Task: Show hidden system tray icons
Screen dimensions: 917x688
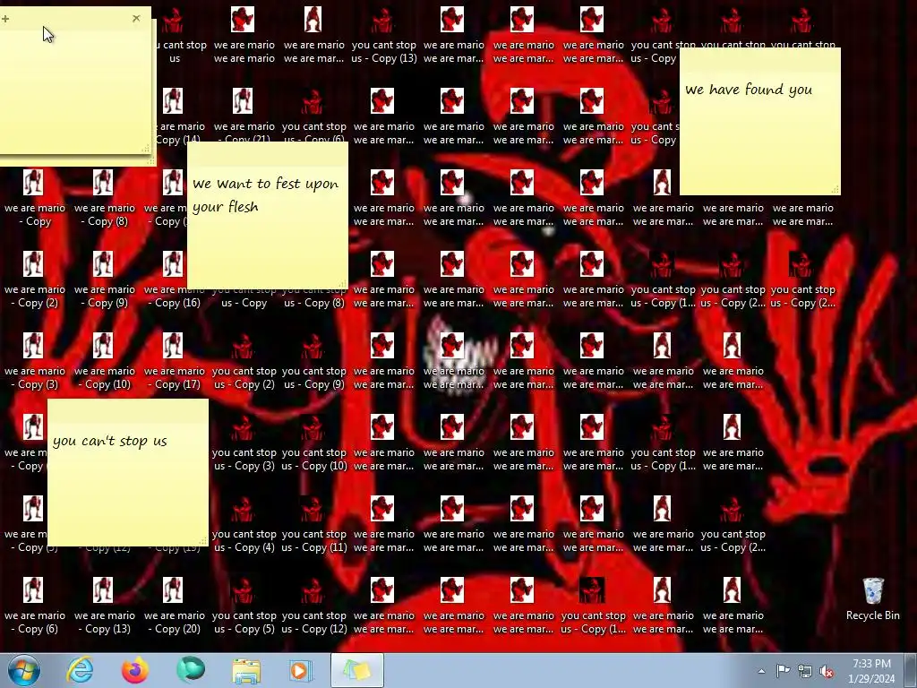Action: [761, 671]
